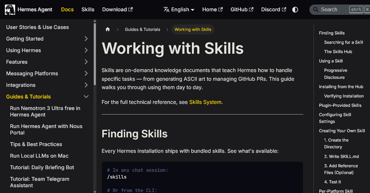Jump to The Skills Hub section
Viewport: 370px width, 193px height.
point(338,51)
